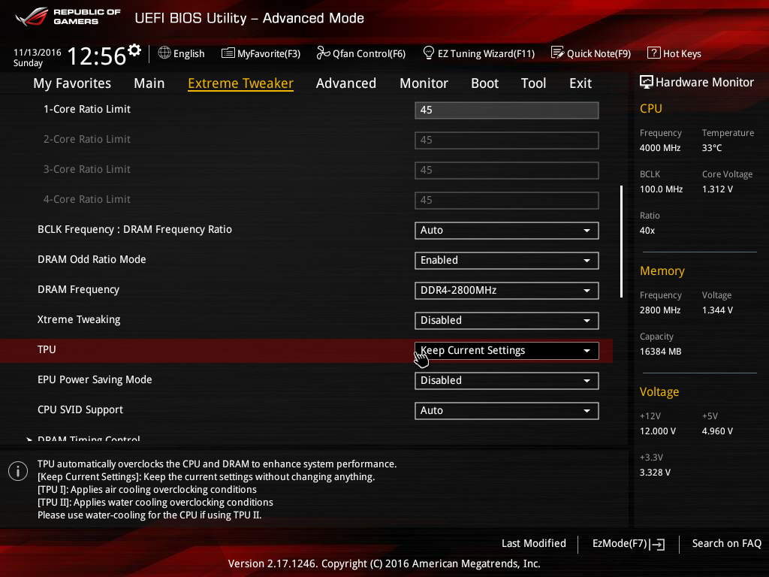Image resolution: width=769 pixels, height=577 pixels.
Task: Click the Hardware Monitor heading
Action: [x=704, y=83]
